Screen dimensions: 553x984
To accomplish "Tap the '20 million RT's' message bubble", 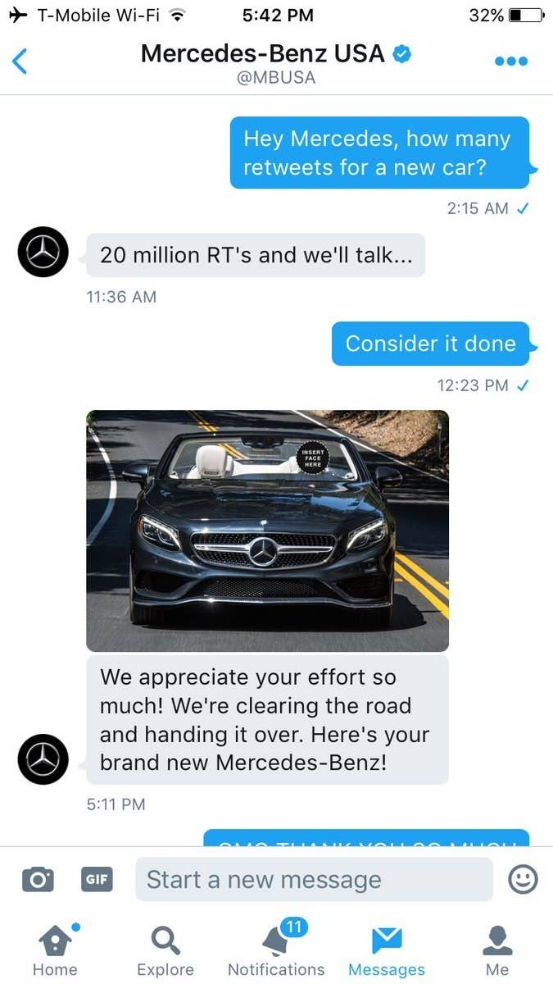I will 256,255.
